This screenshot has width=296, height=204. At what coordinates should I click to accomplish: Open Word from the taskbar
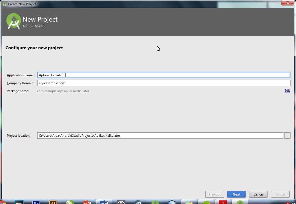(x=104, y=202)
